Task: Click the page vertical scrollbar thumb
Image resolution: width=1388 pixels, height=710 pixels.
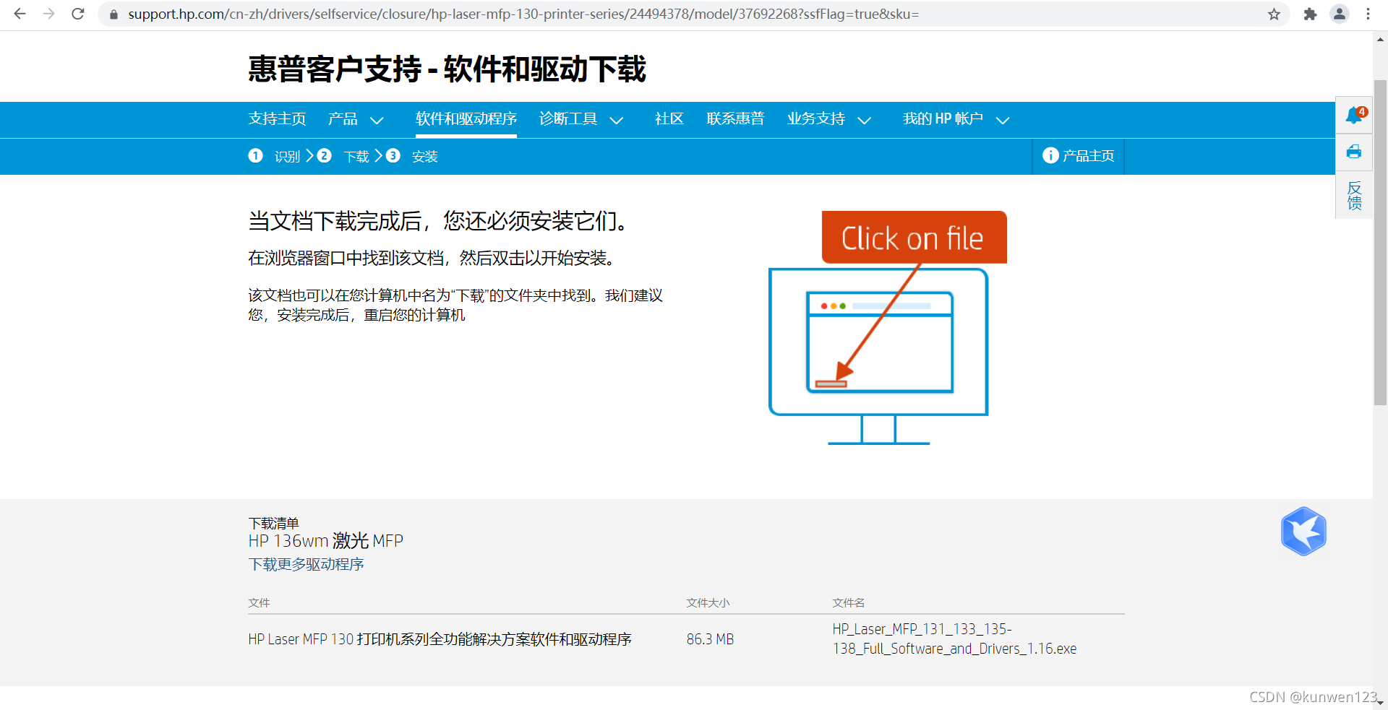Action: (1380, 242)
